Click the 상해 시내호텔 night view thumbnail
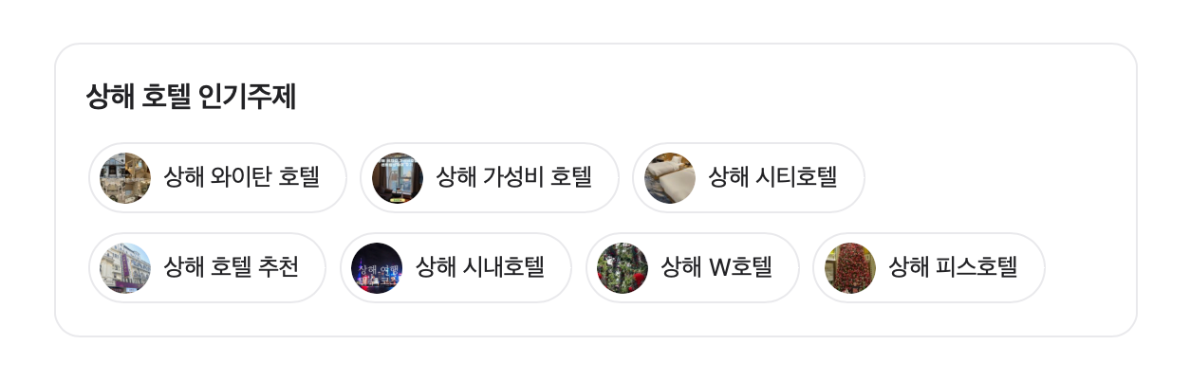 coord(377,268)
